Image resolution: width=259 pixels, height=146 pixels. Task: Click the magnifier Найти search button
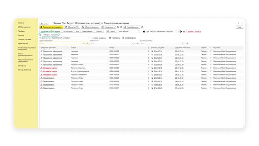[x=112, y=32]
